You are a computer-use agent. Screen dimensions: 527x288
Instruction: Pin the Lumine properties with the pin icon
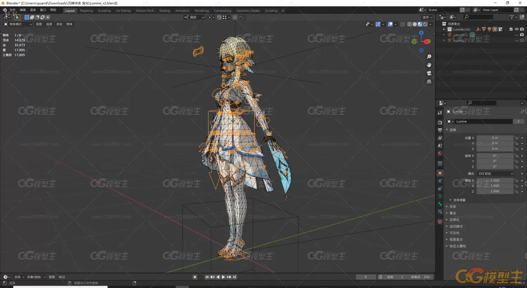522,111
